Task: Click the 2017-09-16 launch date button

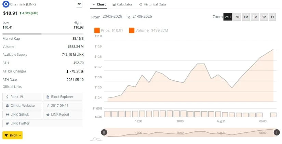Action: [x=63, y=105]
